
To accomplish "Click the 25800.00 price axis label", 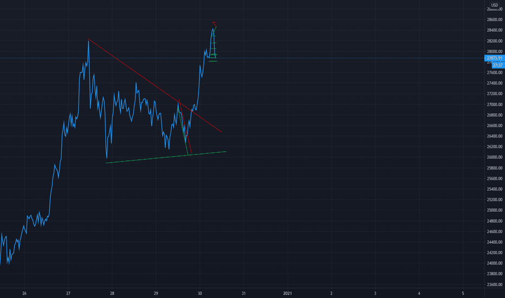I will click(x=494, y=168).
